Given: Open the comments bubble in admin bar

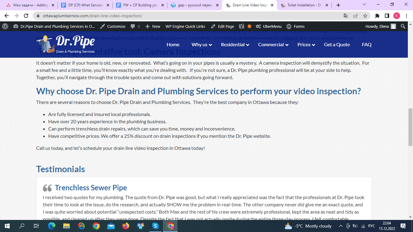Looking at the screenshot, I should (x=135, y=26).
